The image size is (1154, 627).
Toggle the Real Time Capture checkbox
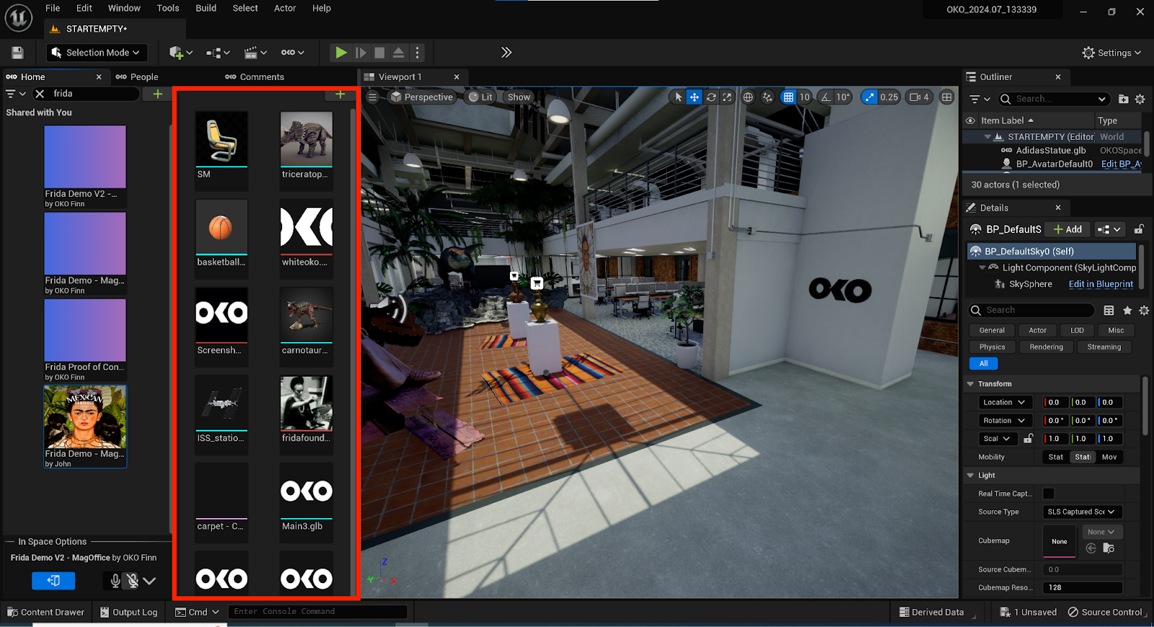coord(1049,494)
